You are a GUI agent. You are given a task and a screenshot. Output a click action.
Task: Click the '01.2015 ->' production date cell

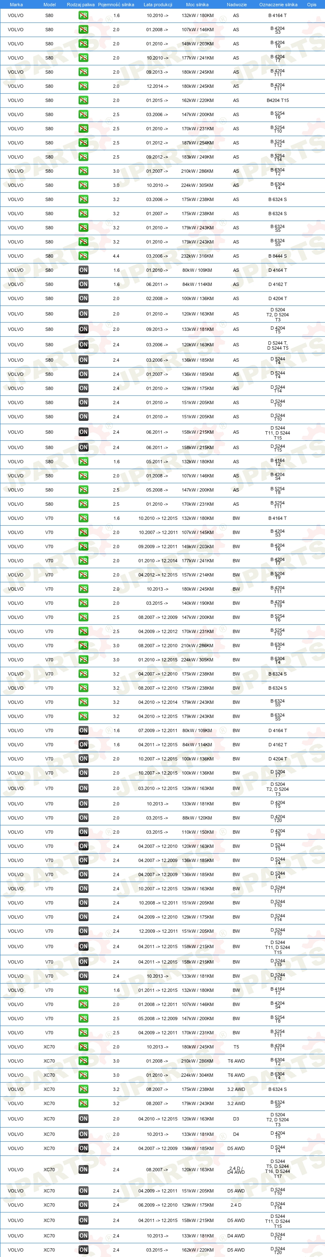(x=158, y=100)
